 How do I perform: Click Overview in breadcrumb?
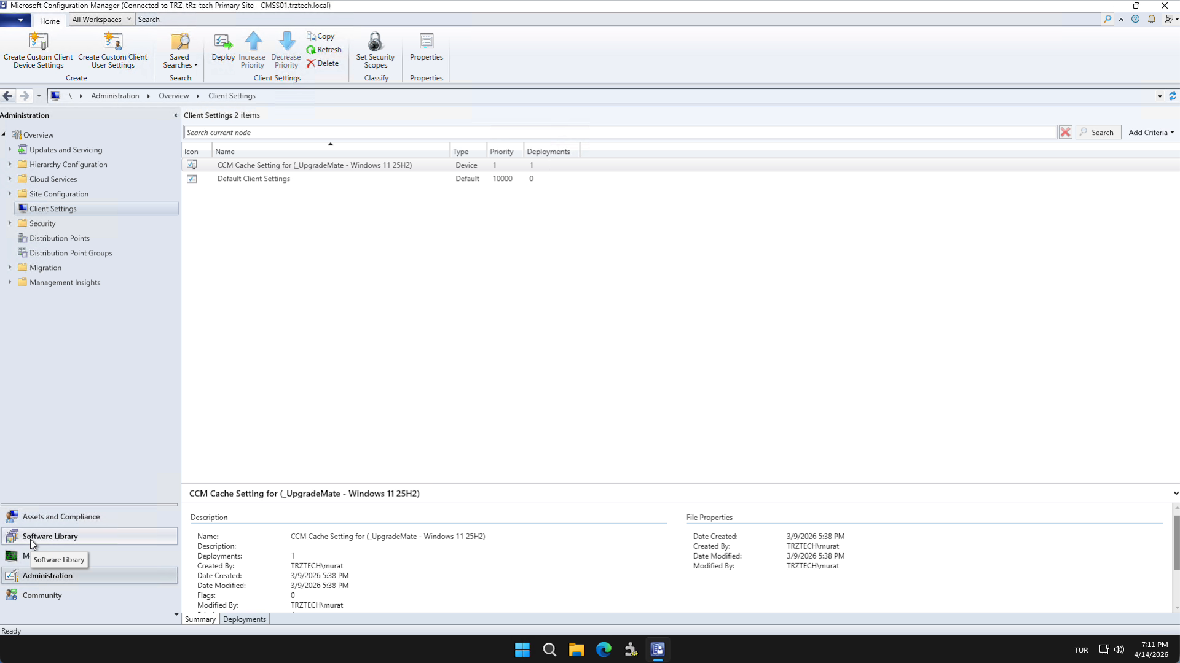point(173,96)
